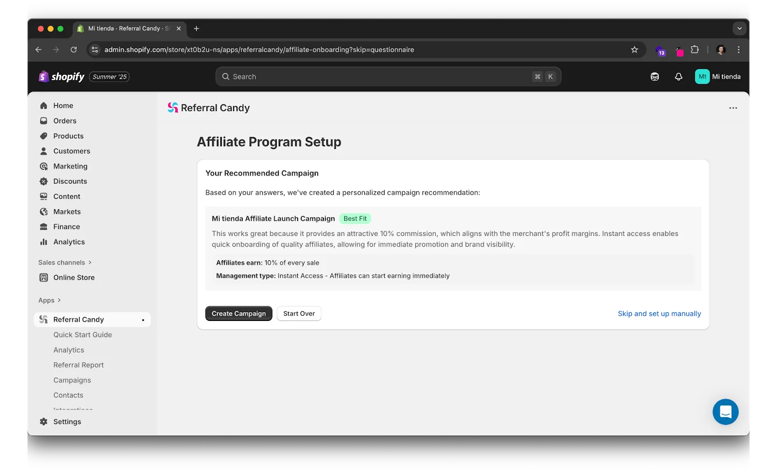Select the Mi tienda · Referral Candy tab
This screenshot has width=777, height=472.
(124, 29)
